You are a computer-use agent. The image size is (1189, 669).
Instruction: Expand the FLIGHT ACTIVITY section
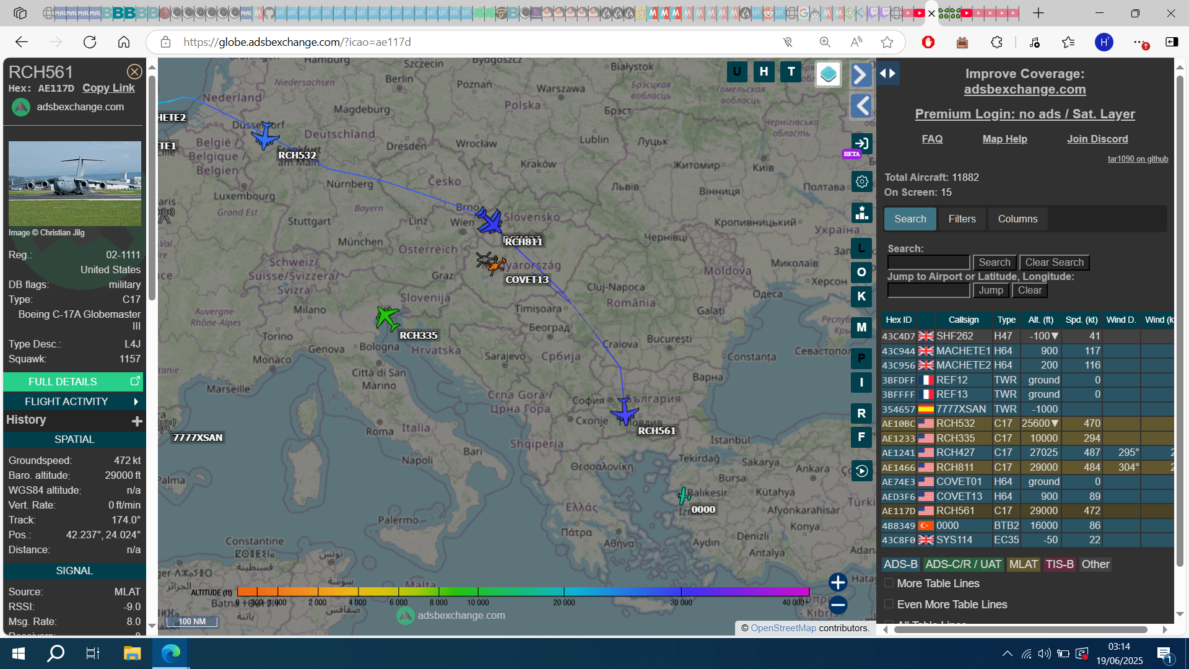pyautogui.click(x=73, y=401)
